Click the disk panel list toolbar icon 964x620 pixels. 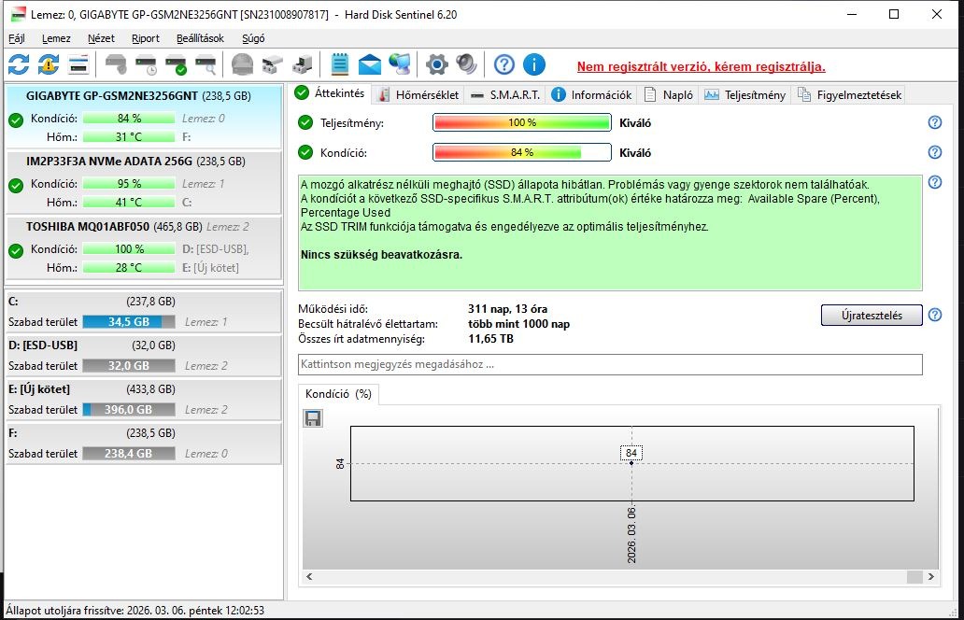pos(78,64)
